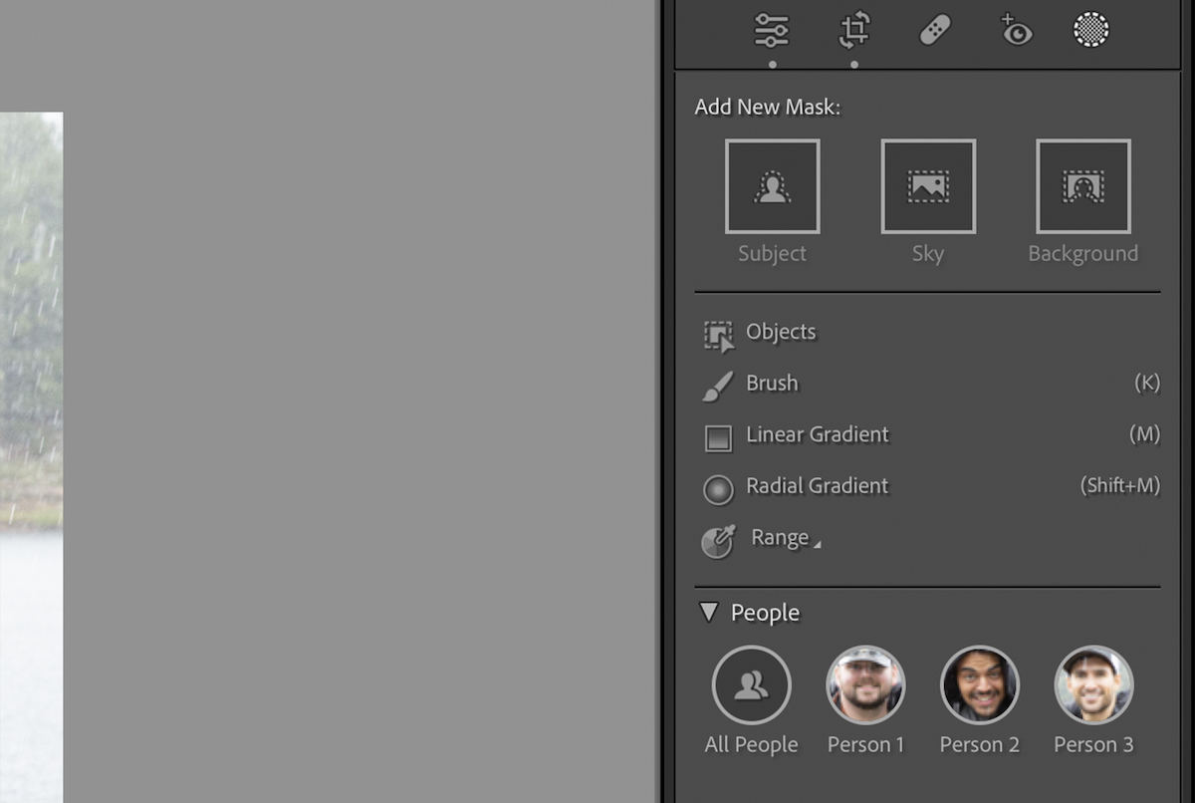This screenshot has height=803, width=1195.
Task: Select the Objects masking tool
Action: [x=780, y=332]
